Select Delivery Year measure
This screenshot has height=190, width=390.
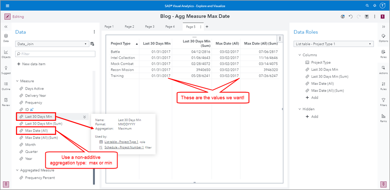click(36, 96)
